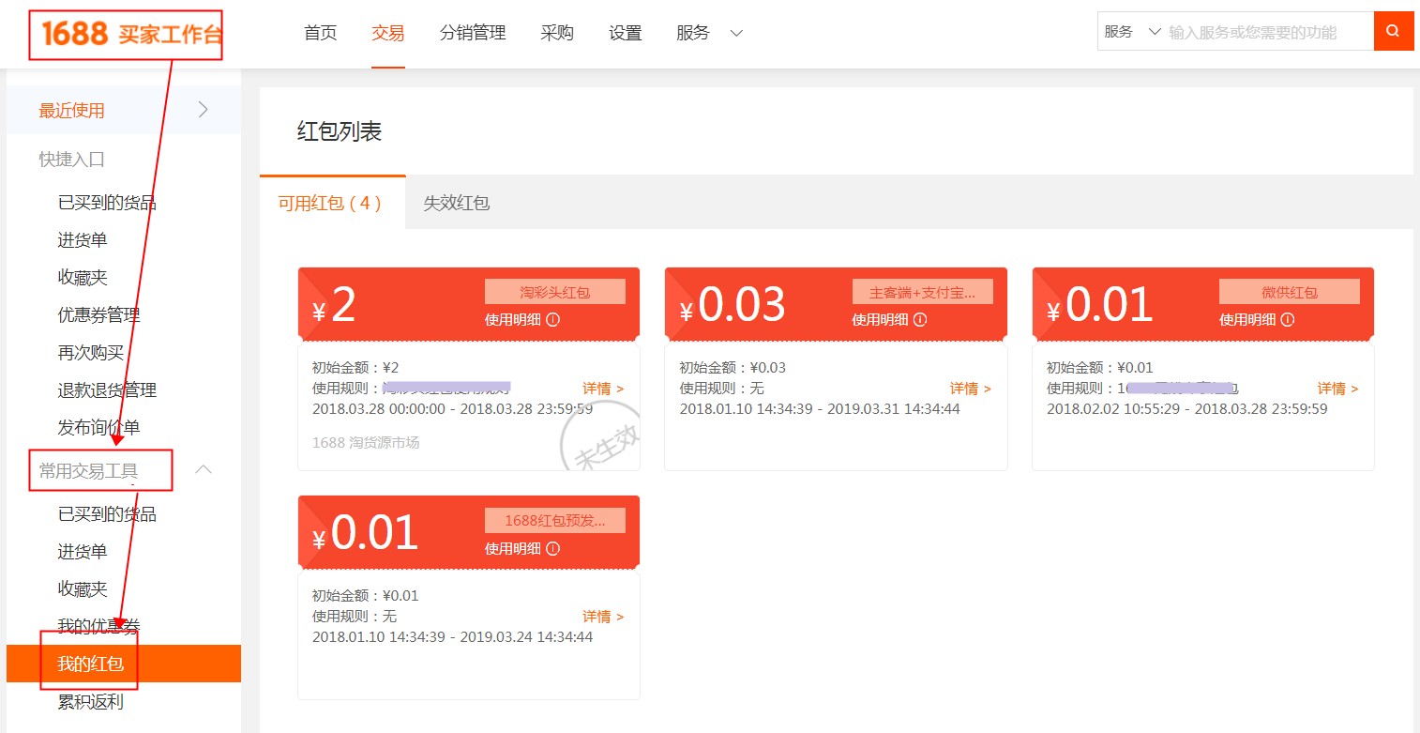Click the 主客端+支付宝 label tag
The height and width of the screenshot is (733, 1420).
pyautogui.click(x=923, y=292)
